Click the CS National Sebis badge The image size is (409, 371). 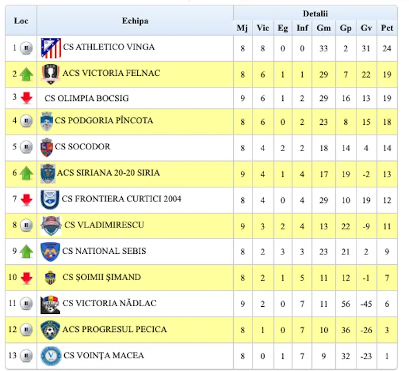50,251
